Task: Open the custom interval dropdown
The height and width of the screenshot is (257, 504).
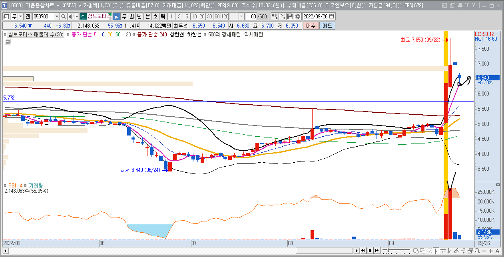Action: point(242,16)
